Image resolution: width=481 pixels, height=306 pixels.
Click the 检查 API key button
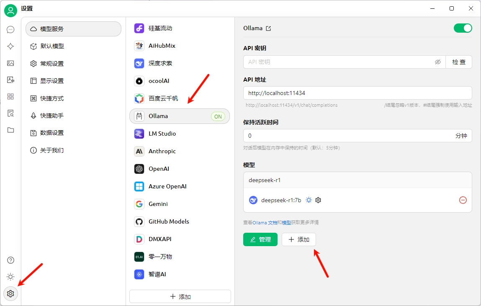(458, 62)
